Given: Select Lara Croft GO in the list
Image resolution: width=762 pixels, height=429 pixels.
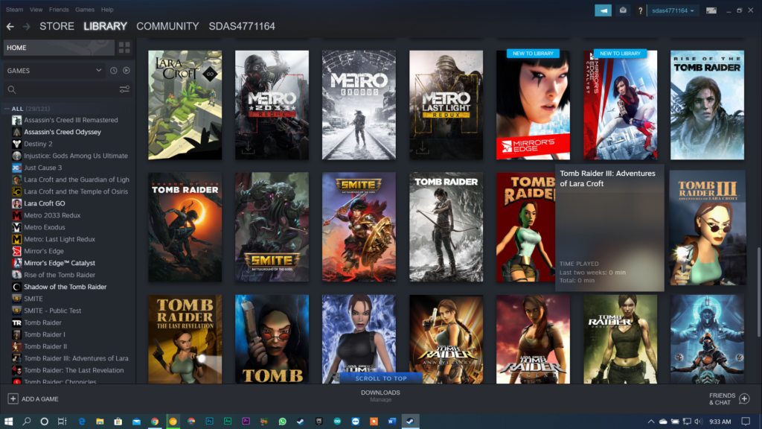Looking at the screenshot, I should [x=44, y=203].
